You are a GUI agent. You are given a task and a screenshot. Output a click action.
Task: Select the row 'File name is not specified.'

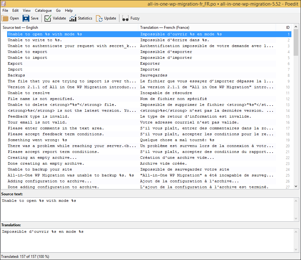pos(149,99)
